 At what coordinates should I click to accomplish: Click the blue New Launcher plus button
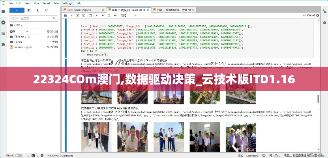(x=17, y=10)
